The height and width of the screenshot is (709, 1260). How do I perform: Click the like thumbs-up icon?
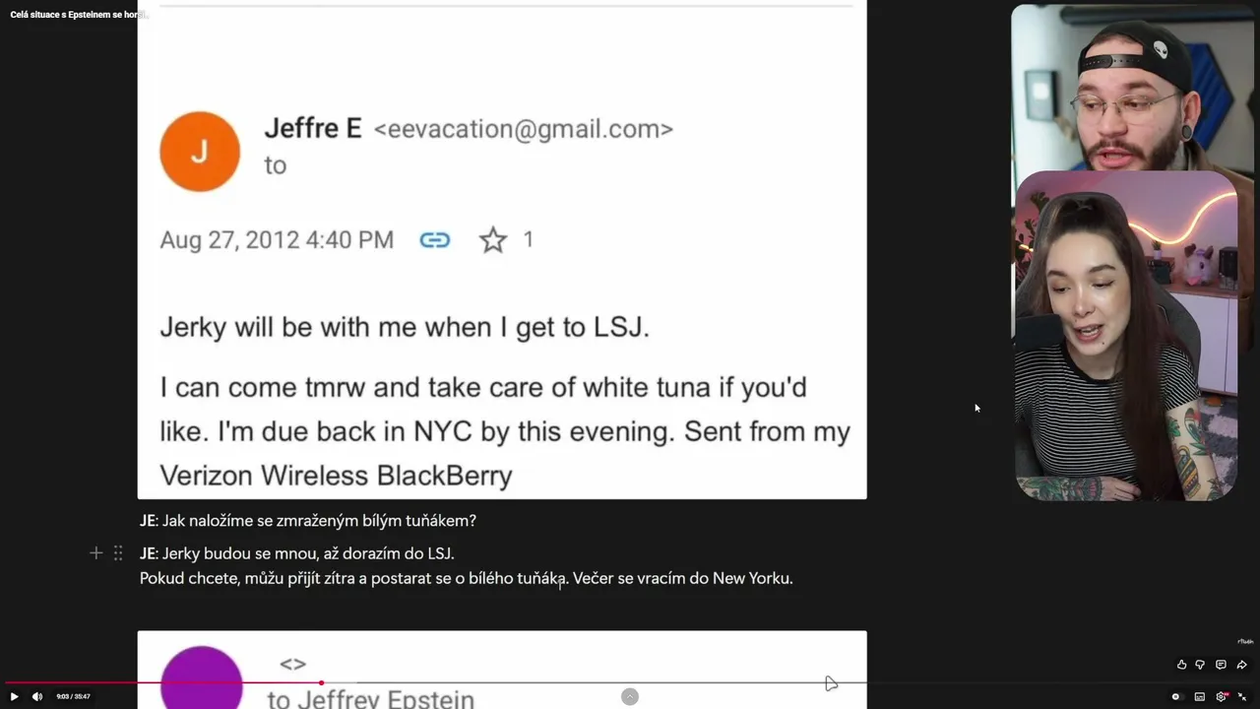pyautogui.click(x=1181, y=665)
